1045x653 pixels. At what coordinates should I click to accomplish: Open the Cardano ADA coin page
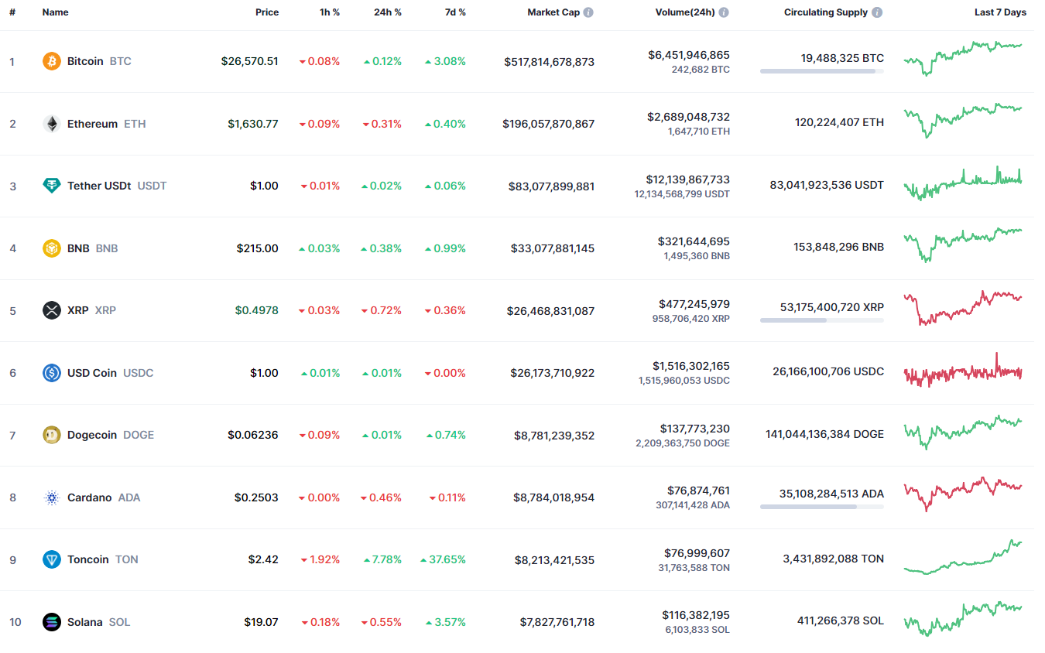click(90, 497)
